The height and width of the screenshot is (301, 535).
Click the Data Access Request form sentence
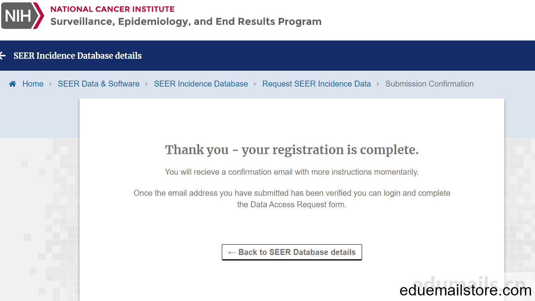pos(292,199)
